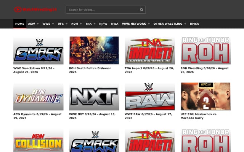Open the WWE Smackdown 8/21/26 thumbnail
The height and width of the screenshot is (152, 244).
tap(38, 51)
